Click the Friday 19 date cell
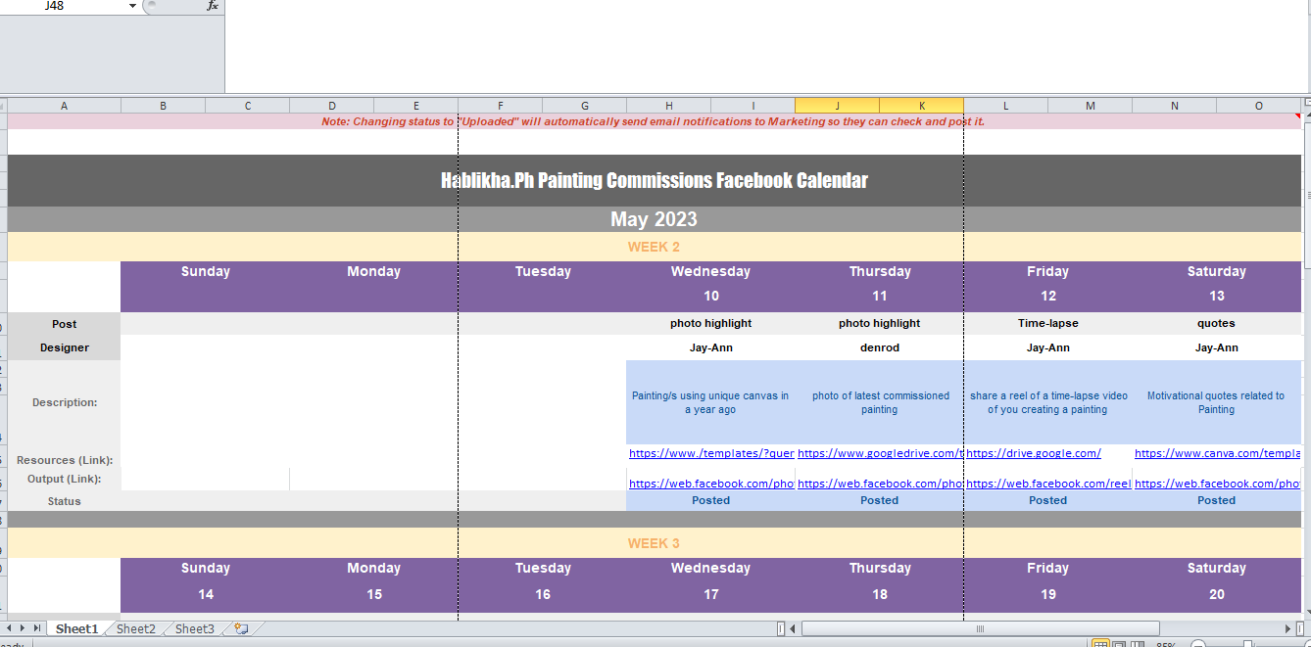 1048,594
